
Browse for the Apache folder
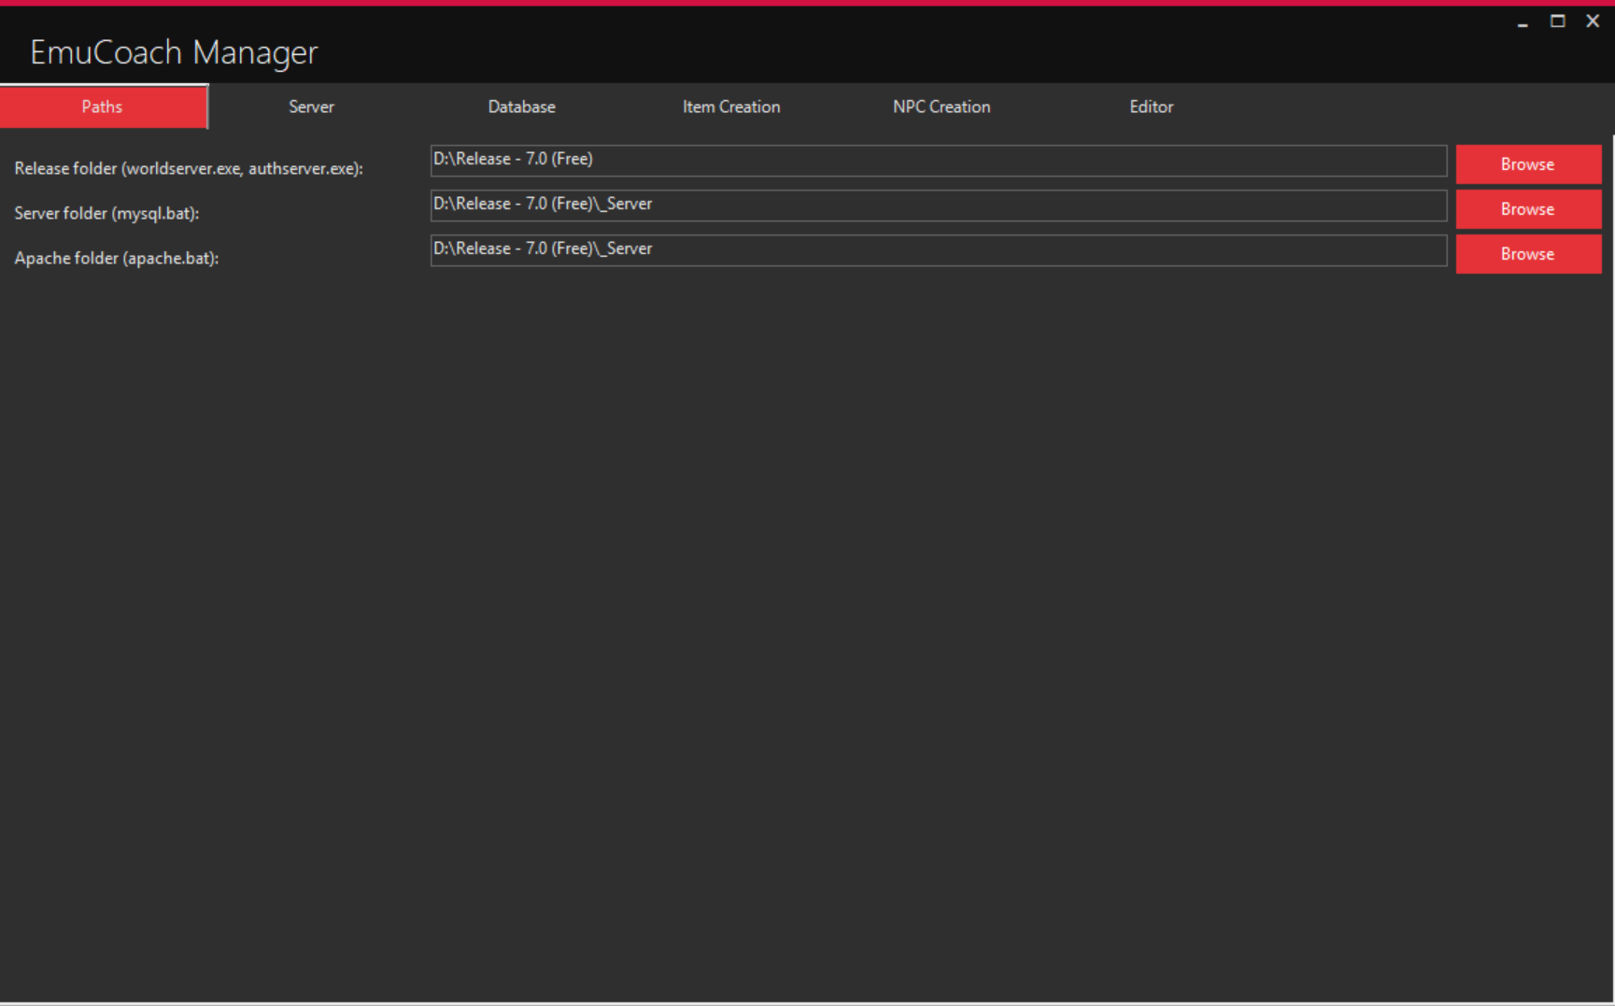point(1527,253)
